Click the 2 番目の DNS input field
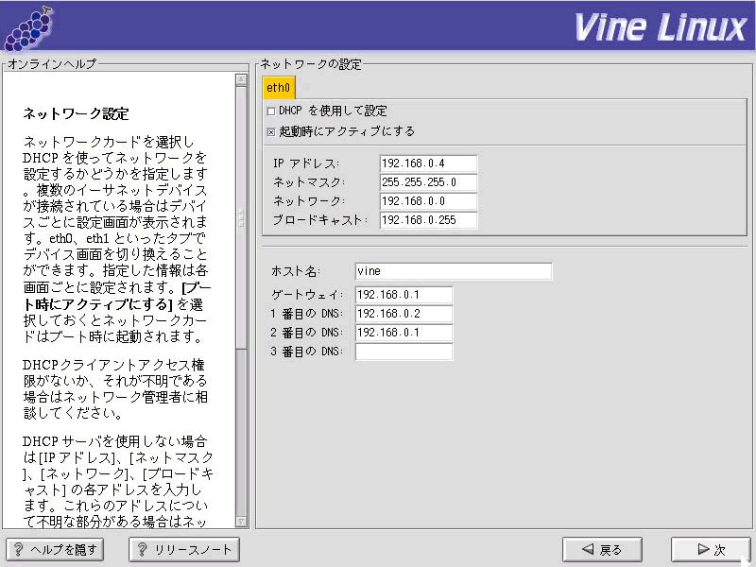The image size is (756, 567). click(x=404, y=333)
